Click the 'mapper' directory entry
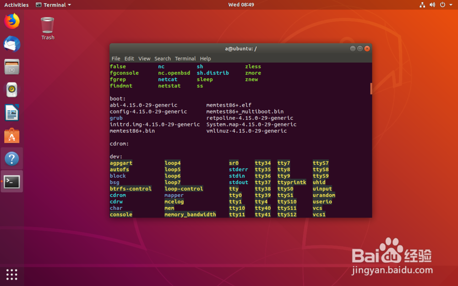Image resolution: width=458 pixels, height=286 pixels. [174, 195]
